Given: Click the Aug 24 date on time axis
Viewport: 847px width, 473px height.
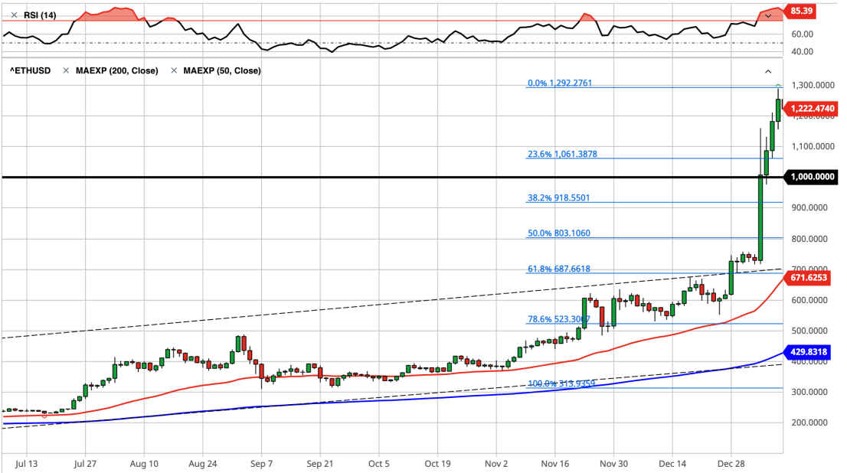Looking at the screenshot, I should pyautogui.click(x=203, y=464).
